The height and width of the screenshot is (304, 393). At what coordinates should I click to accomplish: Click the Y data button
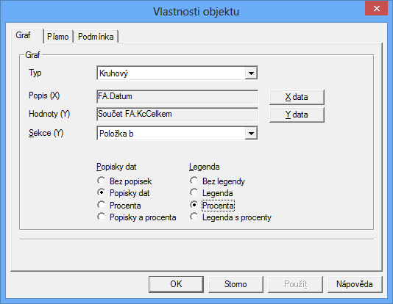pos(297,115)
